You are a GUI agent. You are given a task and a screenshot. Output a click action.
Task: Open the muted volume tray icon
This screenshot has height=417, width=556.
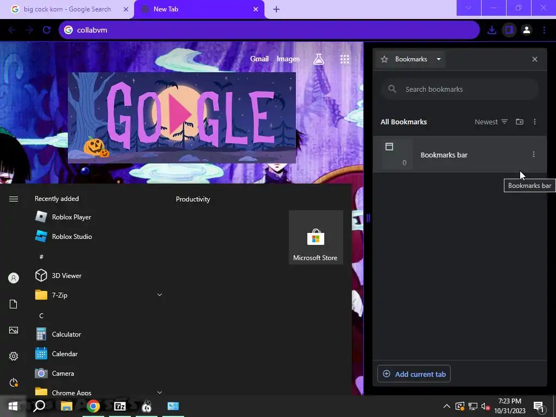click(x=485, y=406)
